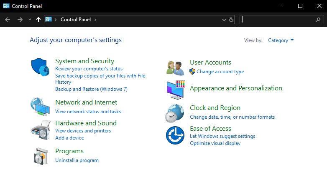Open View network status and tasks
327x172 pixels.
(88, 112)
